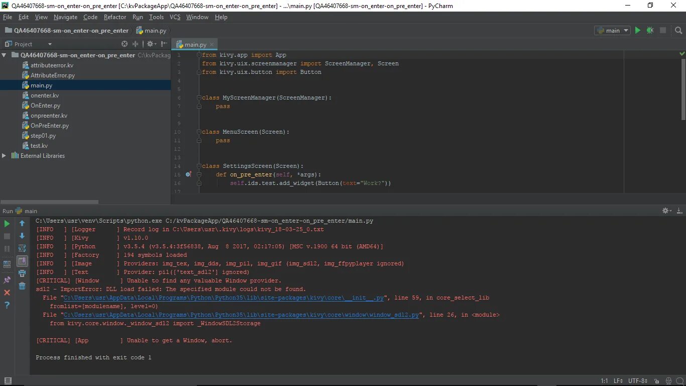Click the pause output icon in Run panel
The width and height of the screenshot is (686, 386).
point(7,249)
